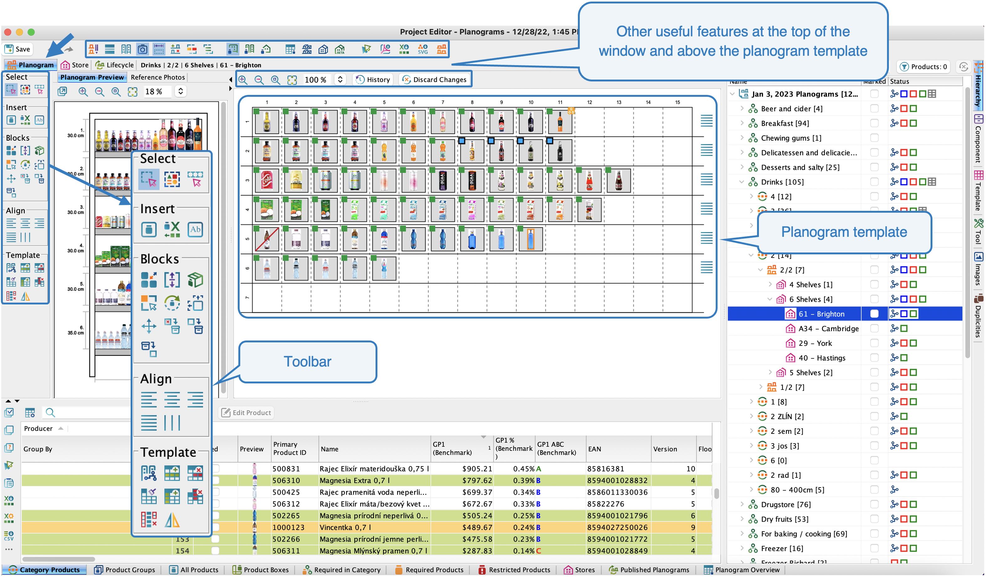Click the table view icon in top toolbar
This screenshot has width=986, height=577.
[x=290, y=49]
